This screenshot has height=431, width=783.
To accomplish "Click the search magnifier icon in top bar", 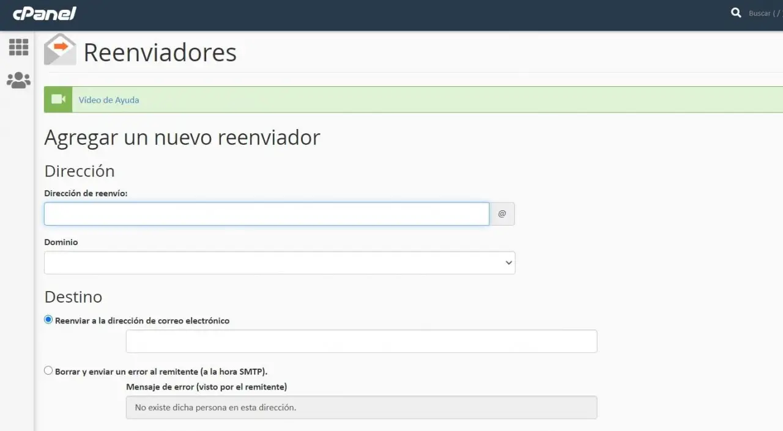I will click(x=736, y=12).
